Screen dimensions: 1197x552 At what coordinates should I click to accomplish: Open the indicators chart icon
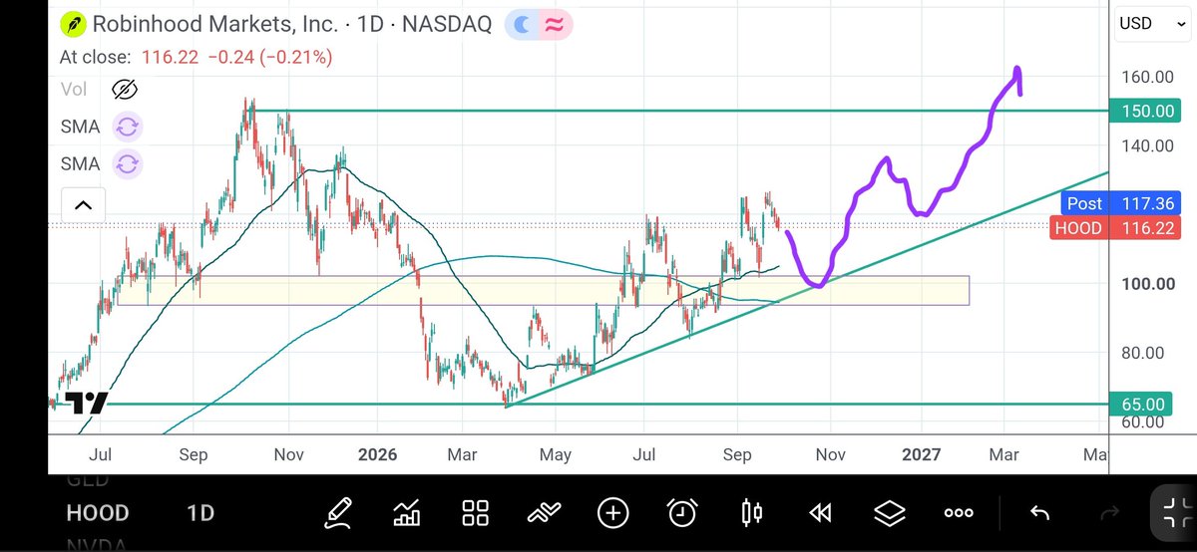coord(407,513)
